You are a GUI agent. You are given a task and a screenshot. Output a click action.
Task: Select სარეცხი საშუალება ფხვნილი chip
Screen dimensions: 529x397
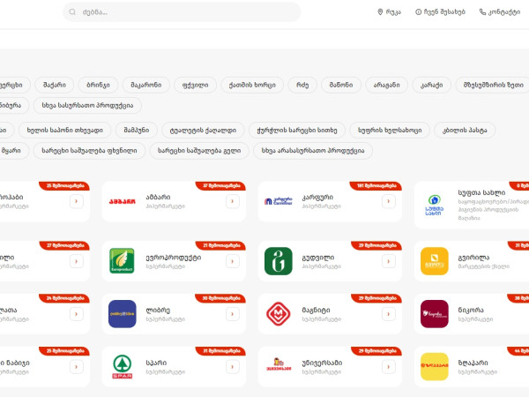point(89,150)
